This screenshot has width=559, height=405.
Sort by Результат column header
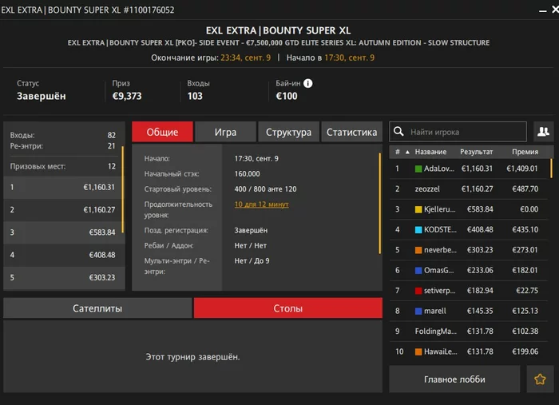point(476,152)
